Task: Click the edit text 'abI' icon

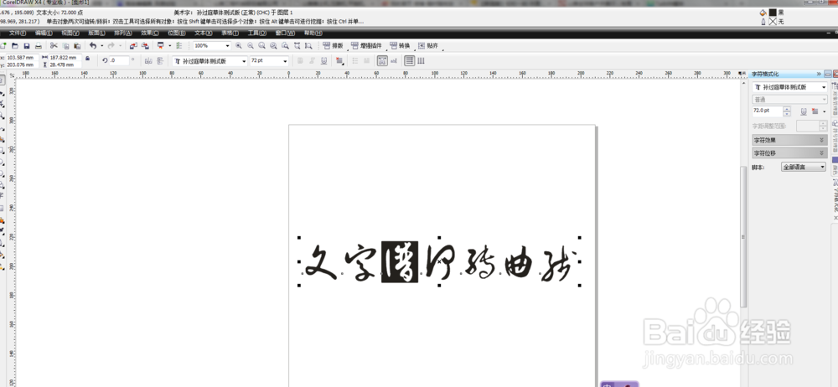Action: [x=394, y=61]
